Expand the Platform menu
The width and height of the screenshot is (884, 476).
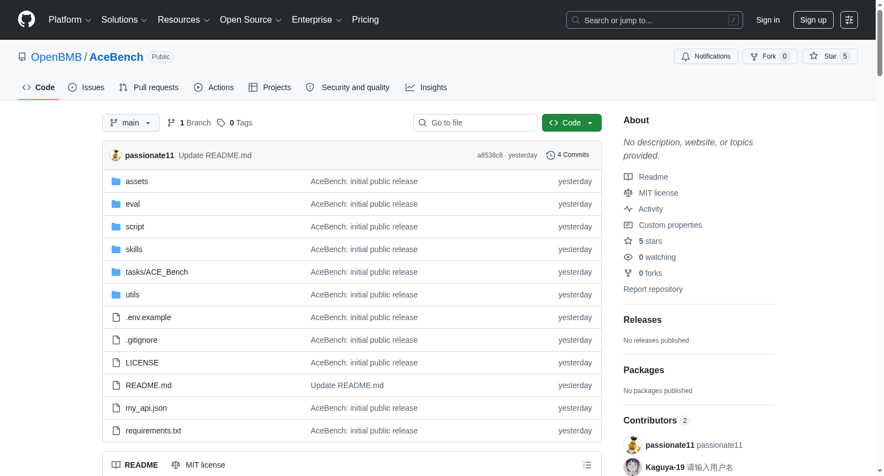click(x=70, y=20)
